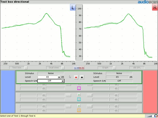
Task: Click the headphone icon in status bar
Action: click(156, 116)
